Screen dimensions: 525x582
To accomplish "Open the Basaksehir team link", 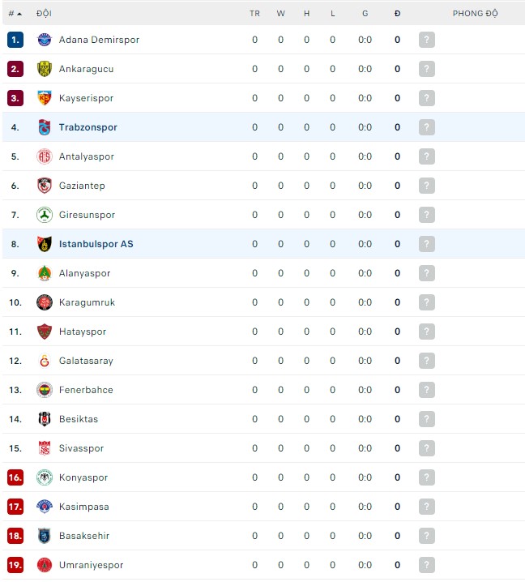I will [x=84, y=536].
